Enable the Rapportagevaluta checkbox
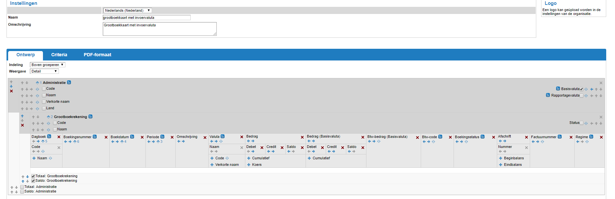The height and width of the screenshot is (199, 615). [x=581, y=96]
